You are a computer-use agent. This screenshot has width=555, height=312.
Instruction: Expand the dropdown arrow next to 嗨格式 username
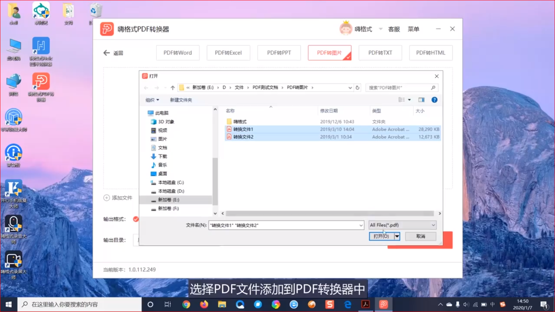pos(381,29)
